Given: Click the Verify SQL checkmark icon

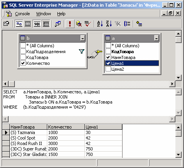Looking at the screenshot, I should tap(88, 24).
